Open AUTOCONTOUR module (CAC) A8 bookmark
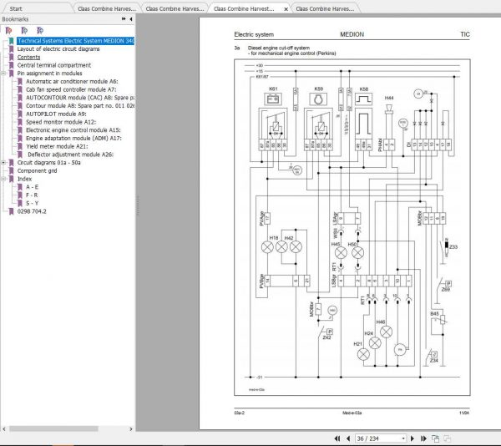The height and width of the screenshot is (446, 501). 80,98
